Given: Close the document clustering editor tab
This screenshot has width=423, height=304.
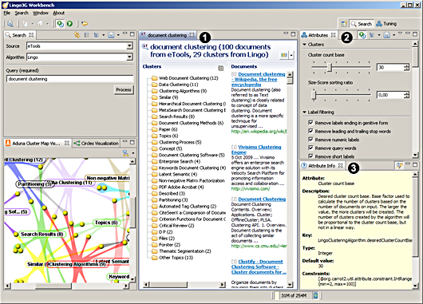Looking at the screenshot, I should click(192, 35).
